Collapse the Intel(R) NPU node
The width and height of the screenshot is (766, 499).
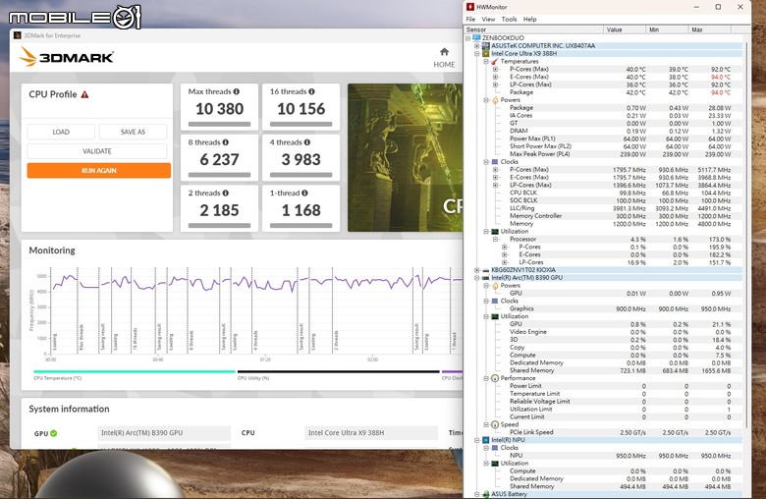tap(477, 440)
